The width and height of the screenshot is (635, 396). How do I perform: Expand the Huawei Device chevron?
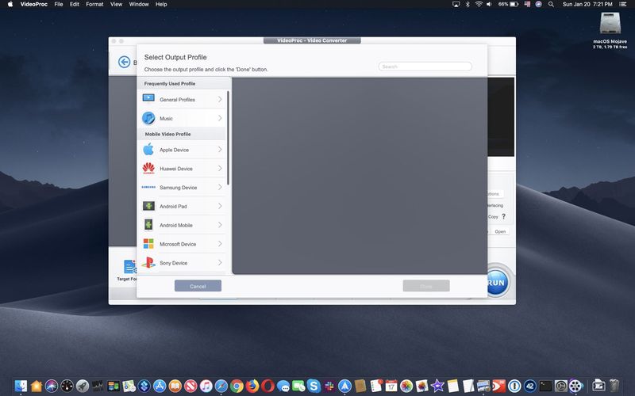[x=220, y=168]
